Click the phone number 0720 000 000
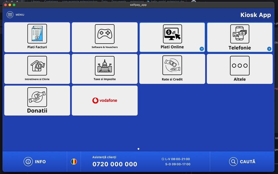This screenshot has width=278, height=174. [x=115, y=164]
